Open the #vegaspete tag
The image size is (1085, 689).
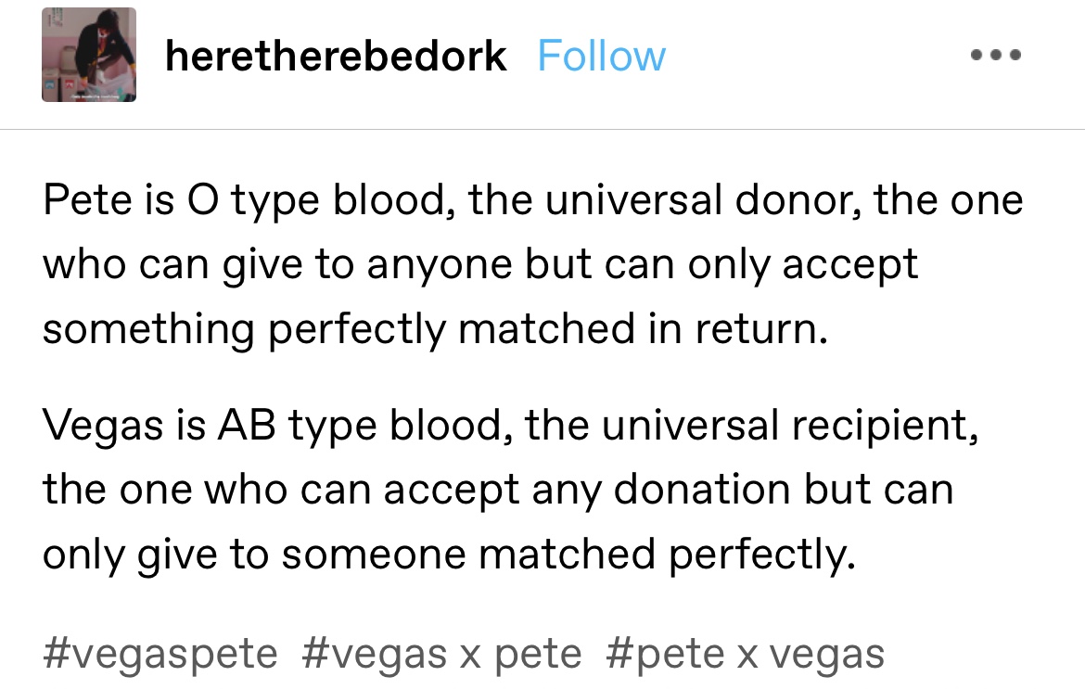click(160, 654)
